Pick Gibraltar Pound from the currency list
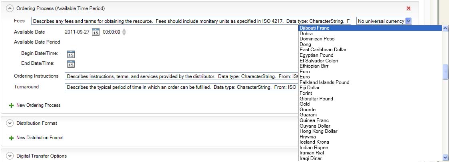This screenshot has height=162, width=449. [x=316, y=99]
